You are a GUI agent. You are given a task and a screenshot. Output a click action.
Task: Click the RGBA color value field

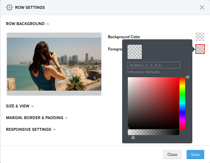coord(154,65)
